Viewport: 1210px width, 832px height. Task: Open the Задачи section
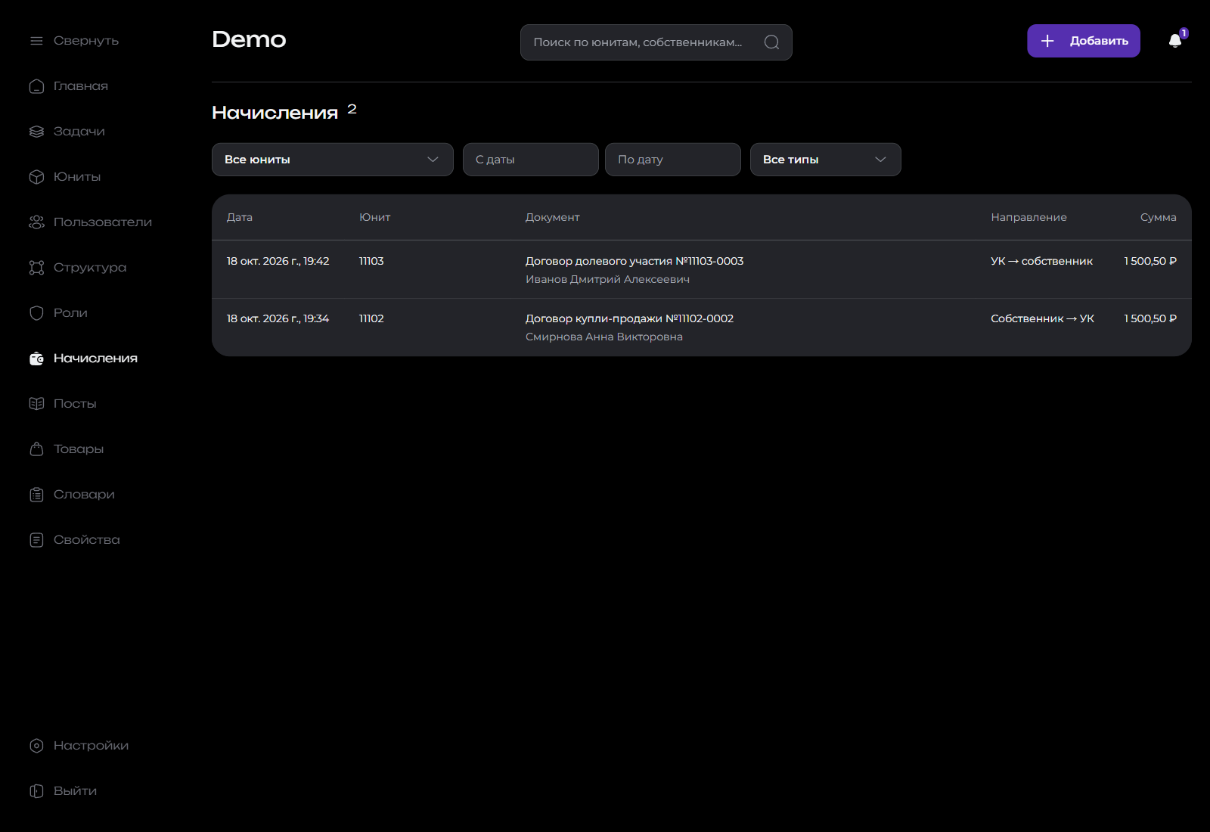[x=79, y=132]
